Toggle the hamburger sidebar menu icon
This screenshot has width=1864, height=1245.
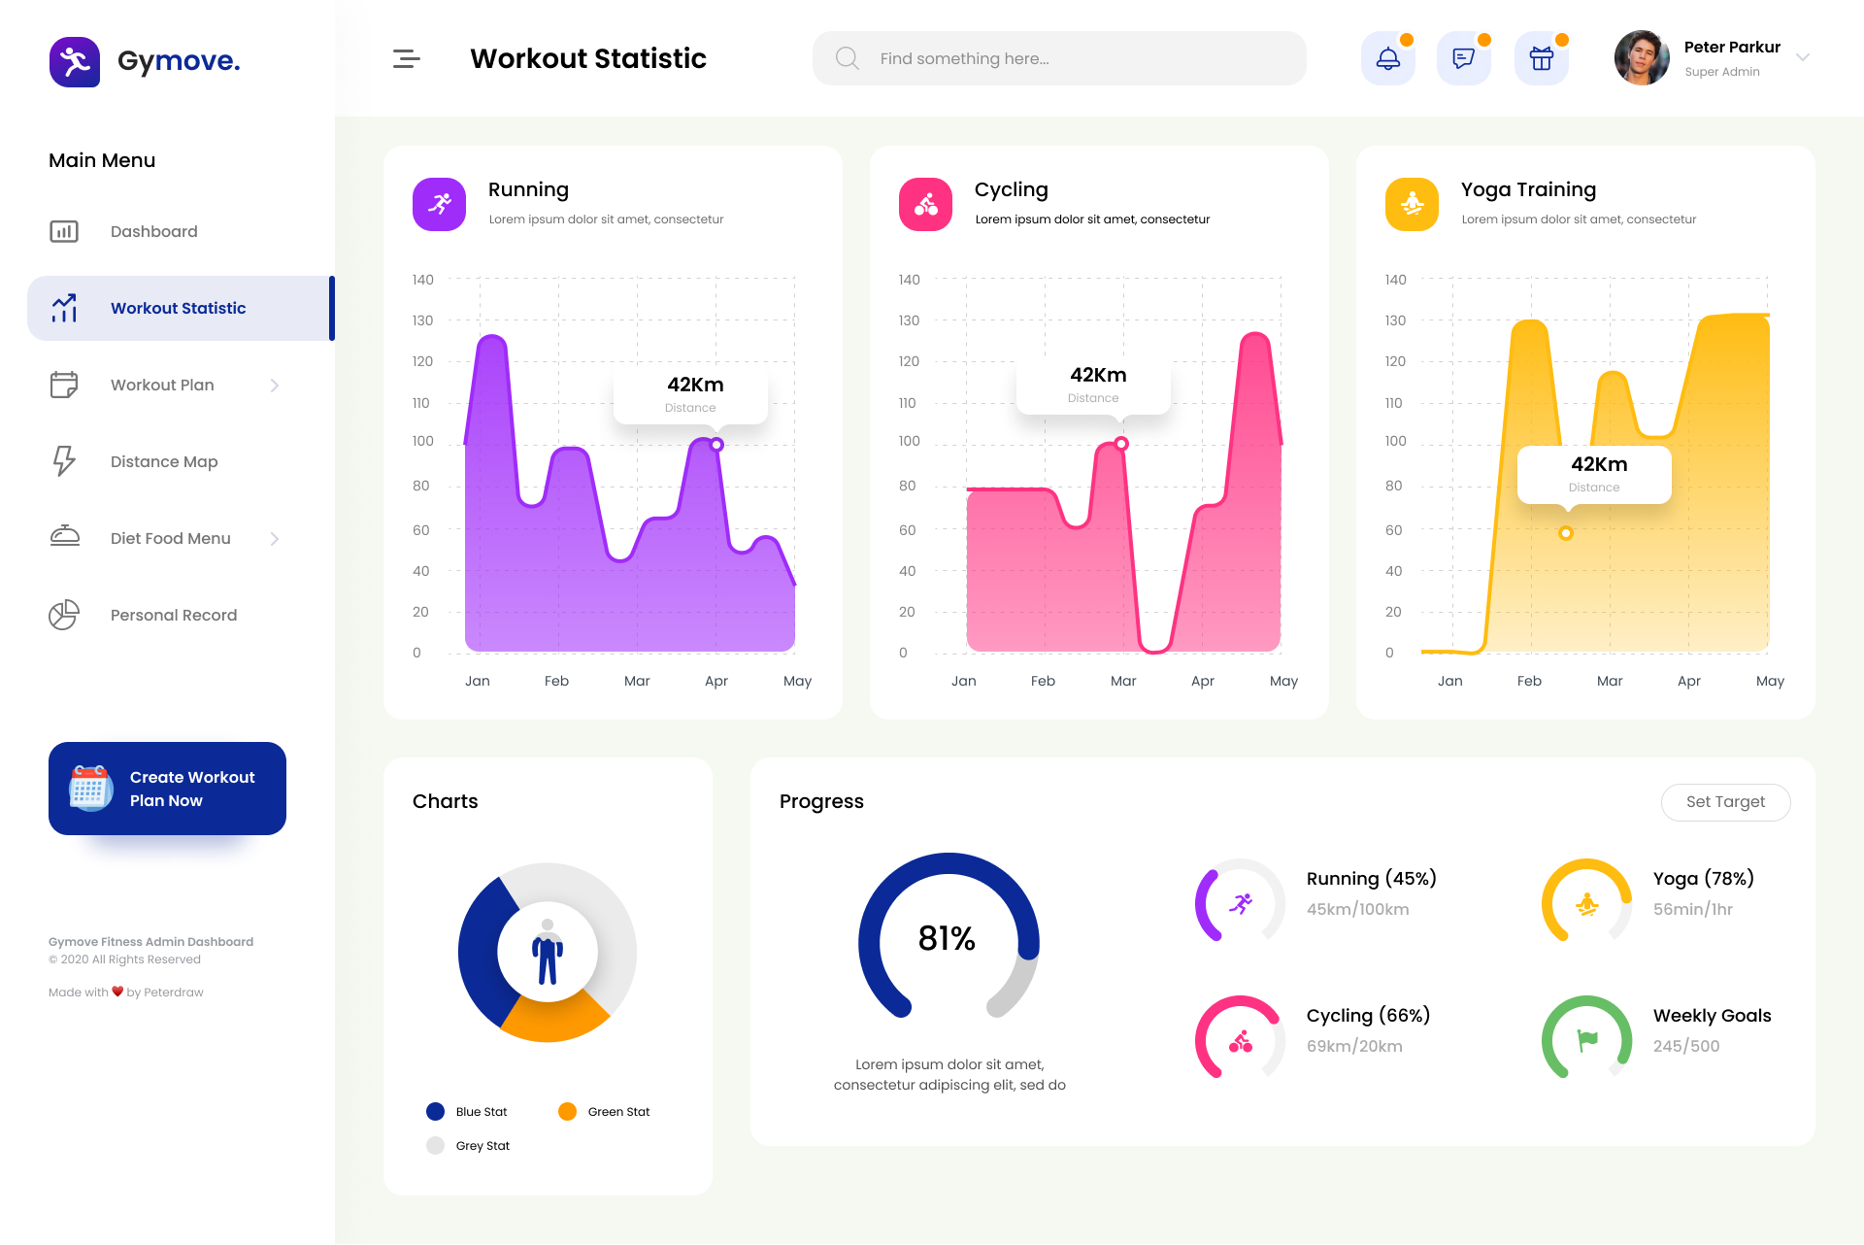(406, 59)
